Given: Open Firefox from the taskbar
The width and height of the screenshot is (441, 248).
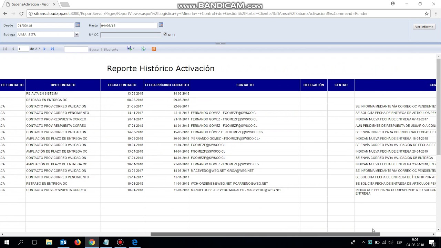Looking at the screenshot, I should pyautogui.click(x=78, y=242).
